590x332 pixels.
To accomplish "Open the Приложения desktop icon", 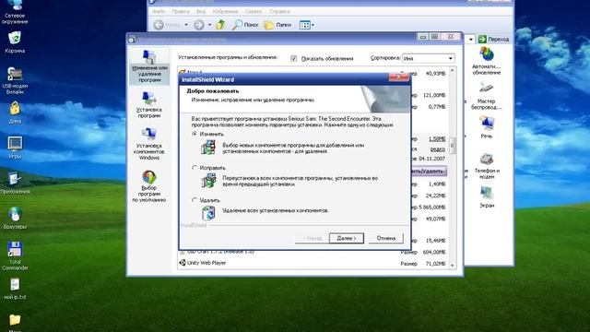I will (x=15, y=184).
